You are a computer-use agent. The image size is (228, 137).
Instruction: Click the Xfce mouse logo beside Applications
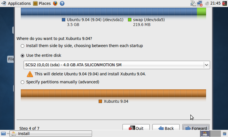coord(4,3)
